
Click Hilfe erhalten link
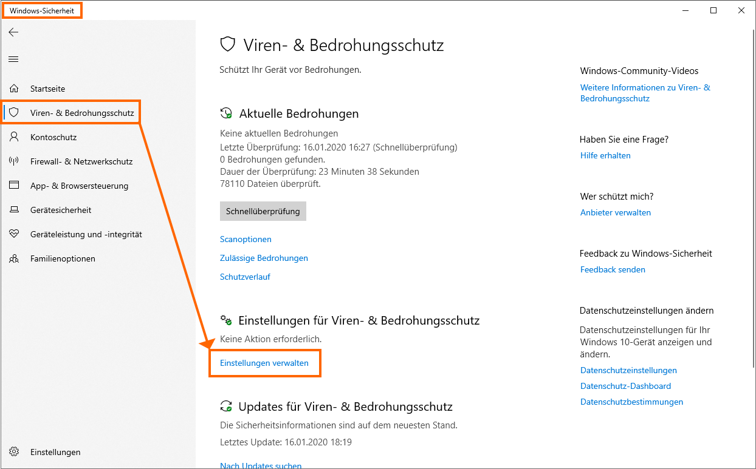[605, 156]
